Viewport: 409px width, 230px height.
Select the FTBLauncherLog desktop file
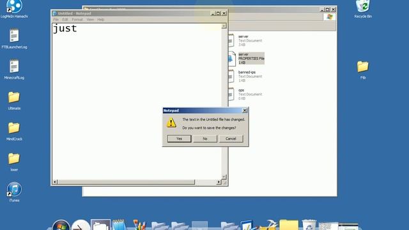[x=14, y=38]
